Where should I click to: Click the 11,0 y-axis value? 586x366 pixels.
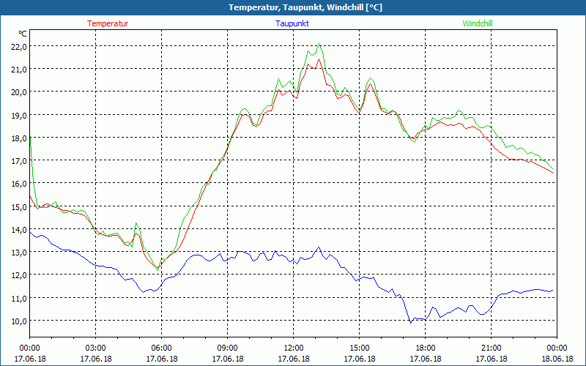coord(20,298)
